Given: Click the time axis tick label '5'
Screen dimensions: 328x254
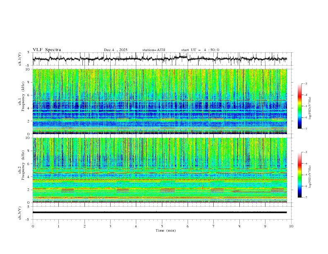Looking at the screenshot, I should (162, 226).
